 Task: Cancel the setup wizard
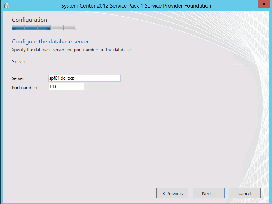coord(244,193)
